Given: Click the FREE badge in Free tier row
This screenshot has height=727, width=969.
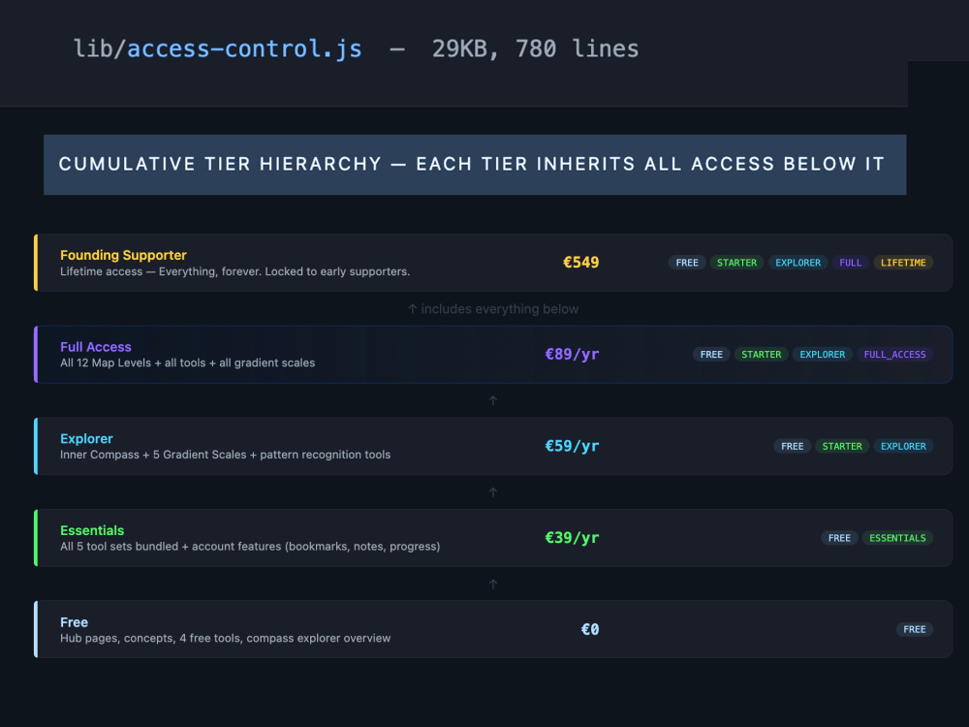Looking at the screenshot, I should click(x=914, y=629).
